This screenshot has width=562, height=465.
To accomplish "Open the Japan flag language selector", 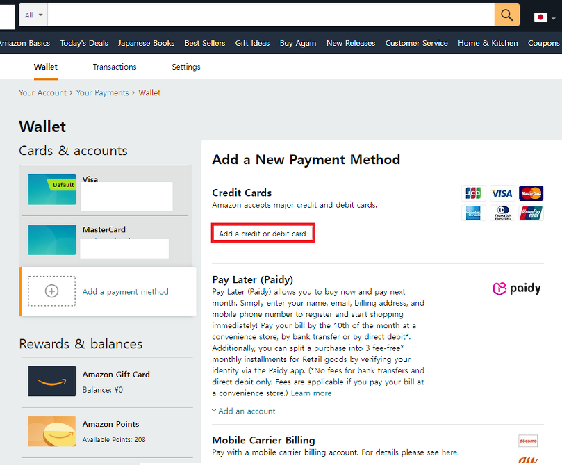I will tap(544, 17).
